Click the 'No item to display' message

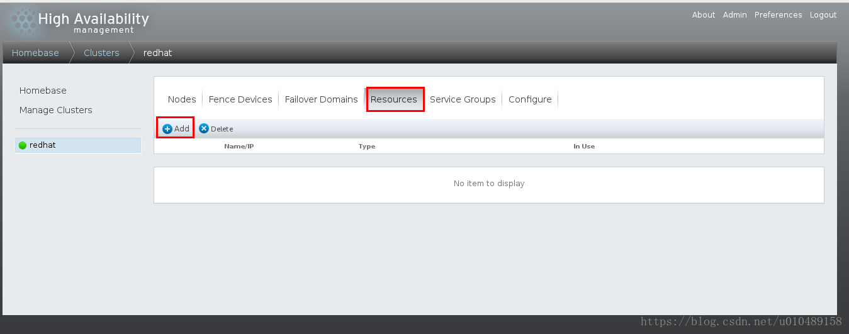(x=489, y=184)
